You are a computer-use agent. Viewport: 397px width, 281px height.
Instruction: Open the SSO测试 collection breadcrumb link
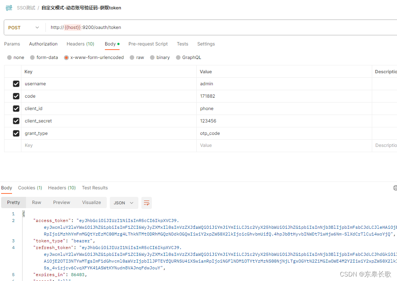click(26, 8)
